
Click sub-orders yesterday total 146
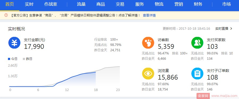[x=210, y=89]
